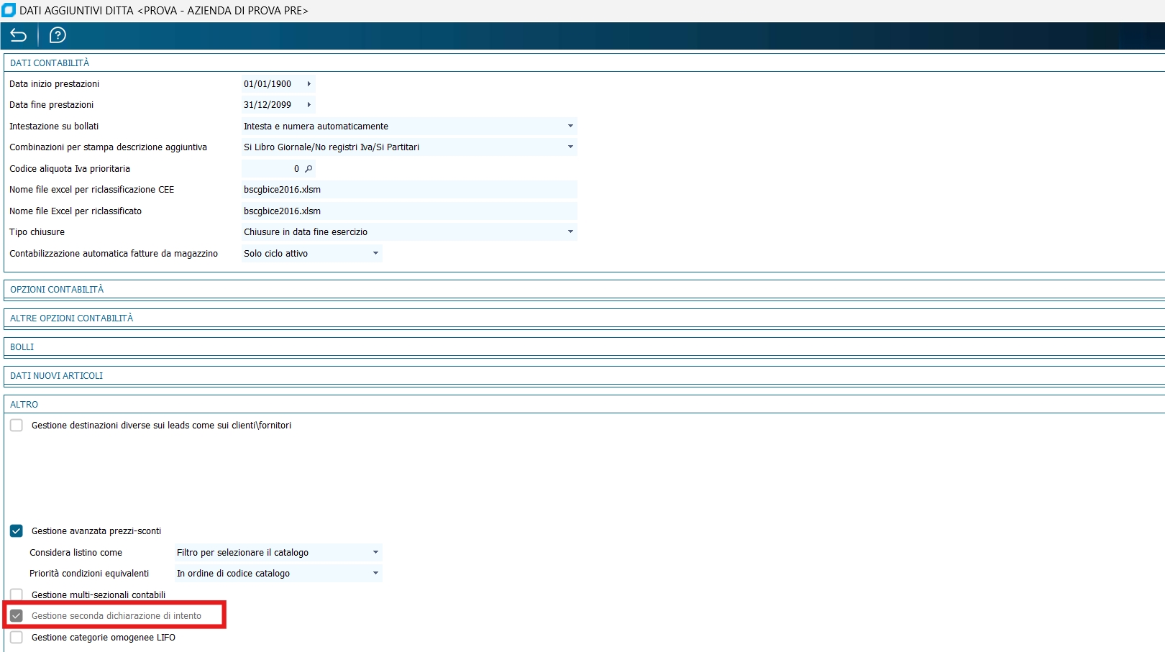Expand the OPZIONI CONTABILITÀ section
The image size is (1165, 652).
pyautogui.click(x=57, y=290)
